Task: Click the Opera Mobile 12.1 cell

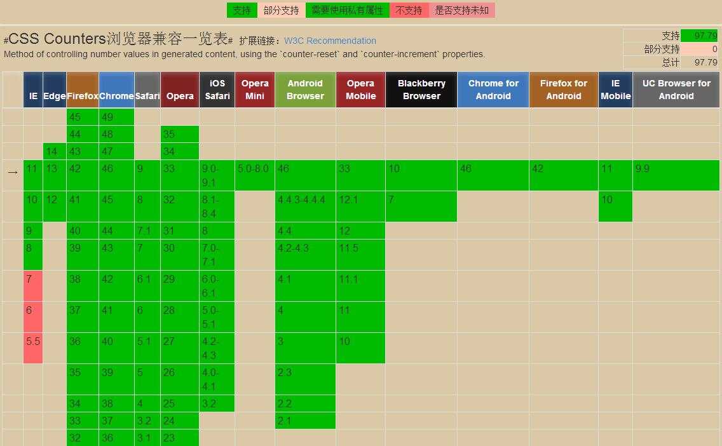Action: click(360, 206)
